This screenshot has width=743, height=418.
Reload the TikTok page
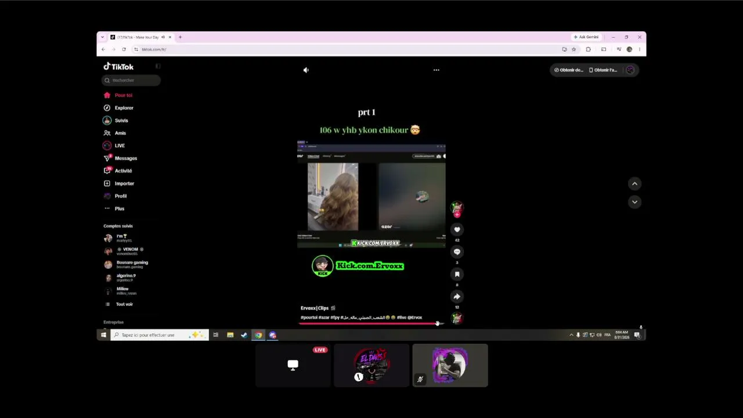(x=124, y=49)
